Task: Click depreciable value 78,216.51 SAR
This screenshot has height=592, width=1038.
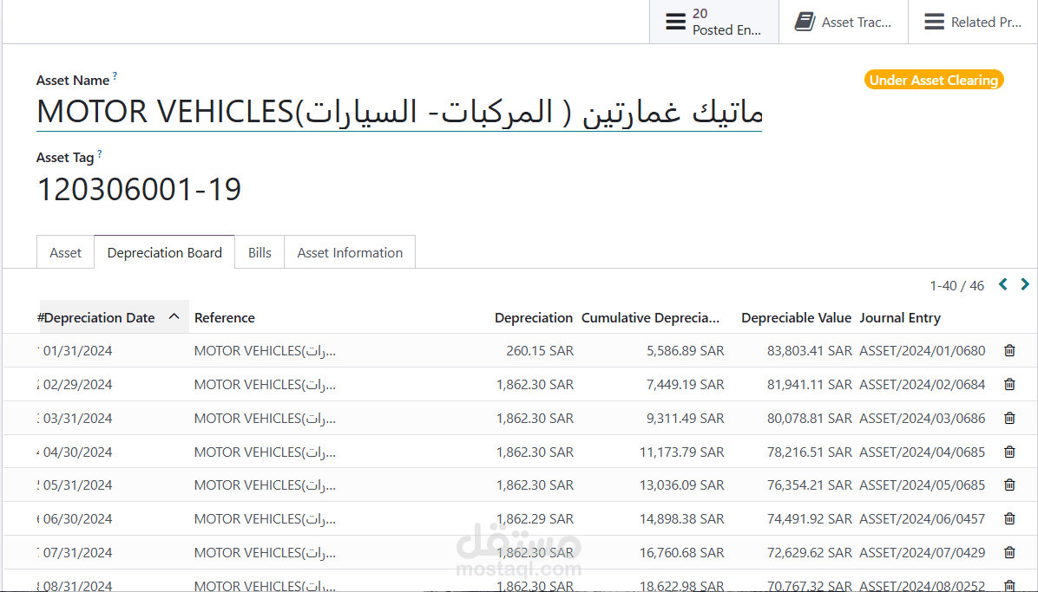Action: 810,452
